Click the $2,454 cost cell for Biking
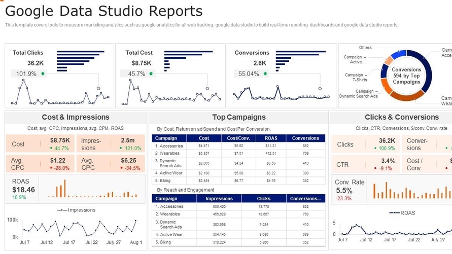The width and height of the screenshot is (452, 254). coord(204,181)
